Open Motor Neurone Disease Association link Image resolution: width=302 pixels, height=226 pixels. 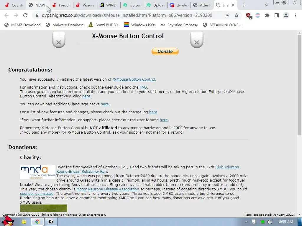click(x=108, y=189)
